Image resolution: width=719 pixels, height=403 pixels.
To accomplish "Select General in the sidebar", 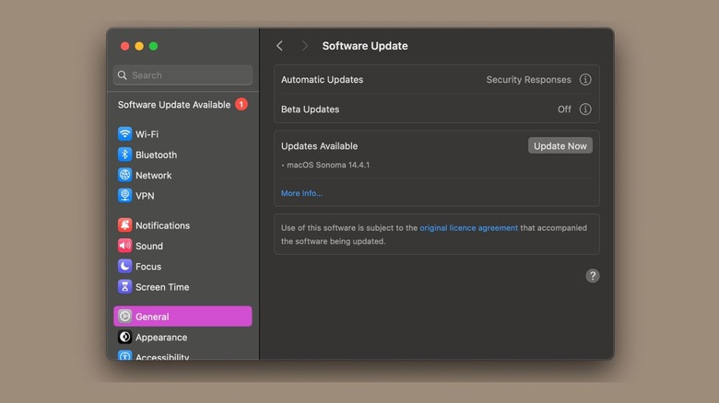I will [183, 317].
